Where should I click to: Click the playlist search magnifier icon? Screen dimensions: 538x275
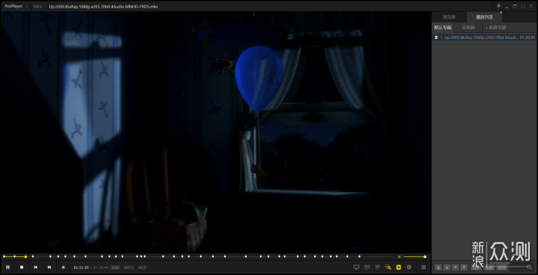point(530,267)
